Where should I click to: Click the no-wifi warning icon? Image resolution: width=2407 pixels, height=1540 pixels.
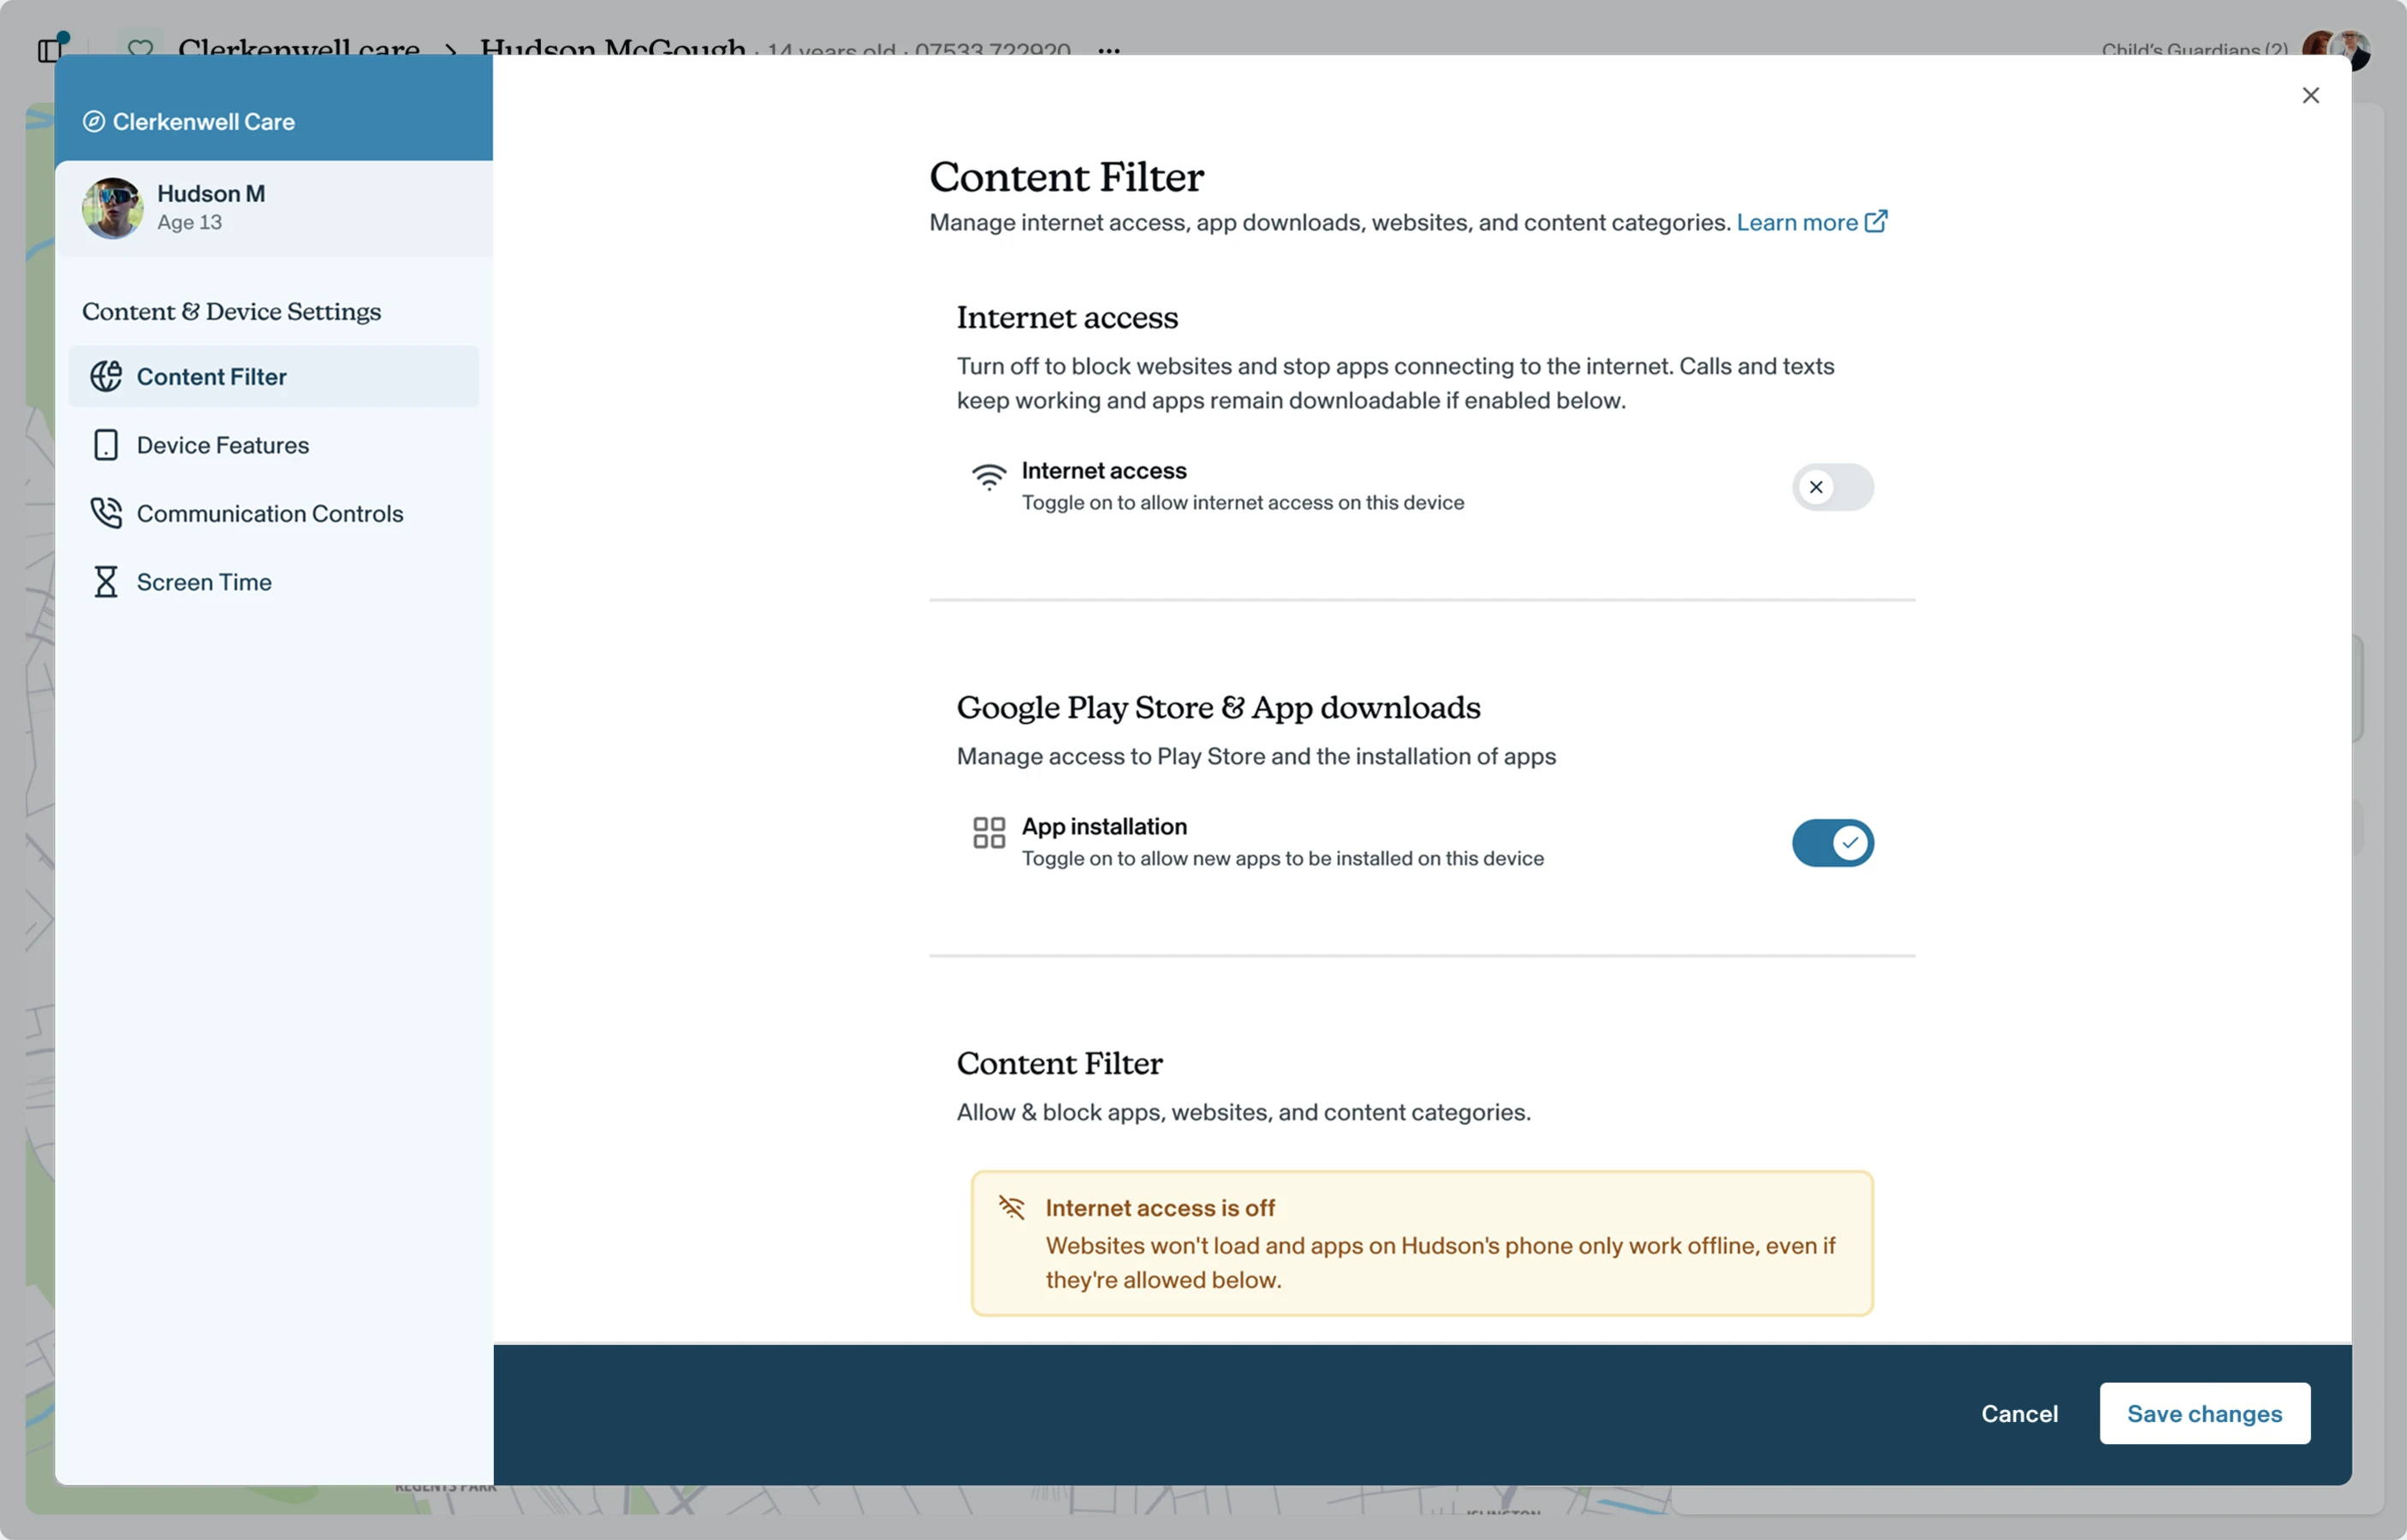tap(1012, 1208)
